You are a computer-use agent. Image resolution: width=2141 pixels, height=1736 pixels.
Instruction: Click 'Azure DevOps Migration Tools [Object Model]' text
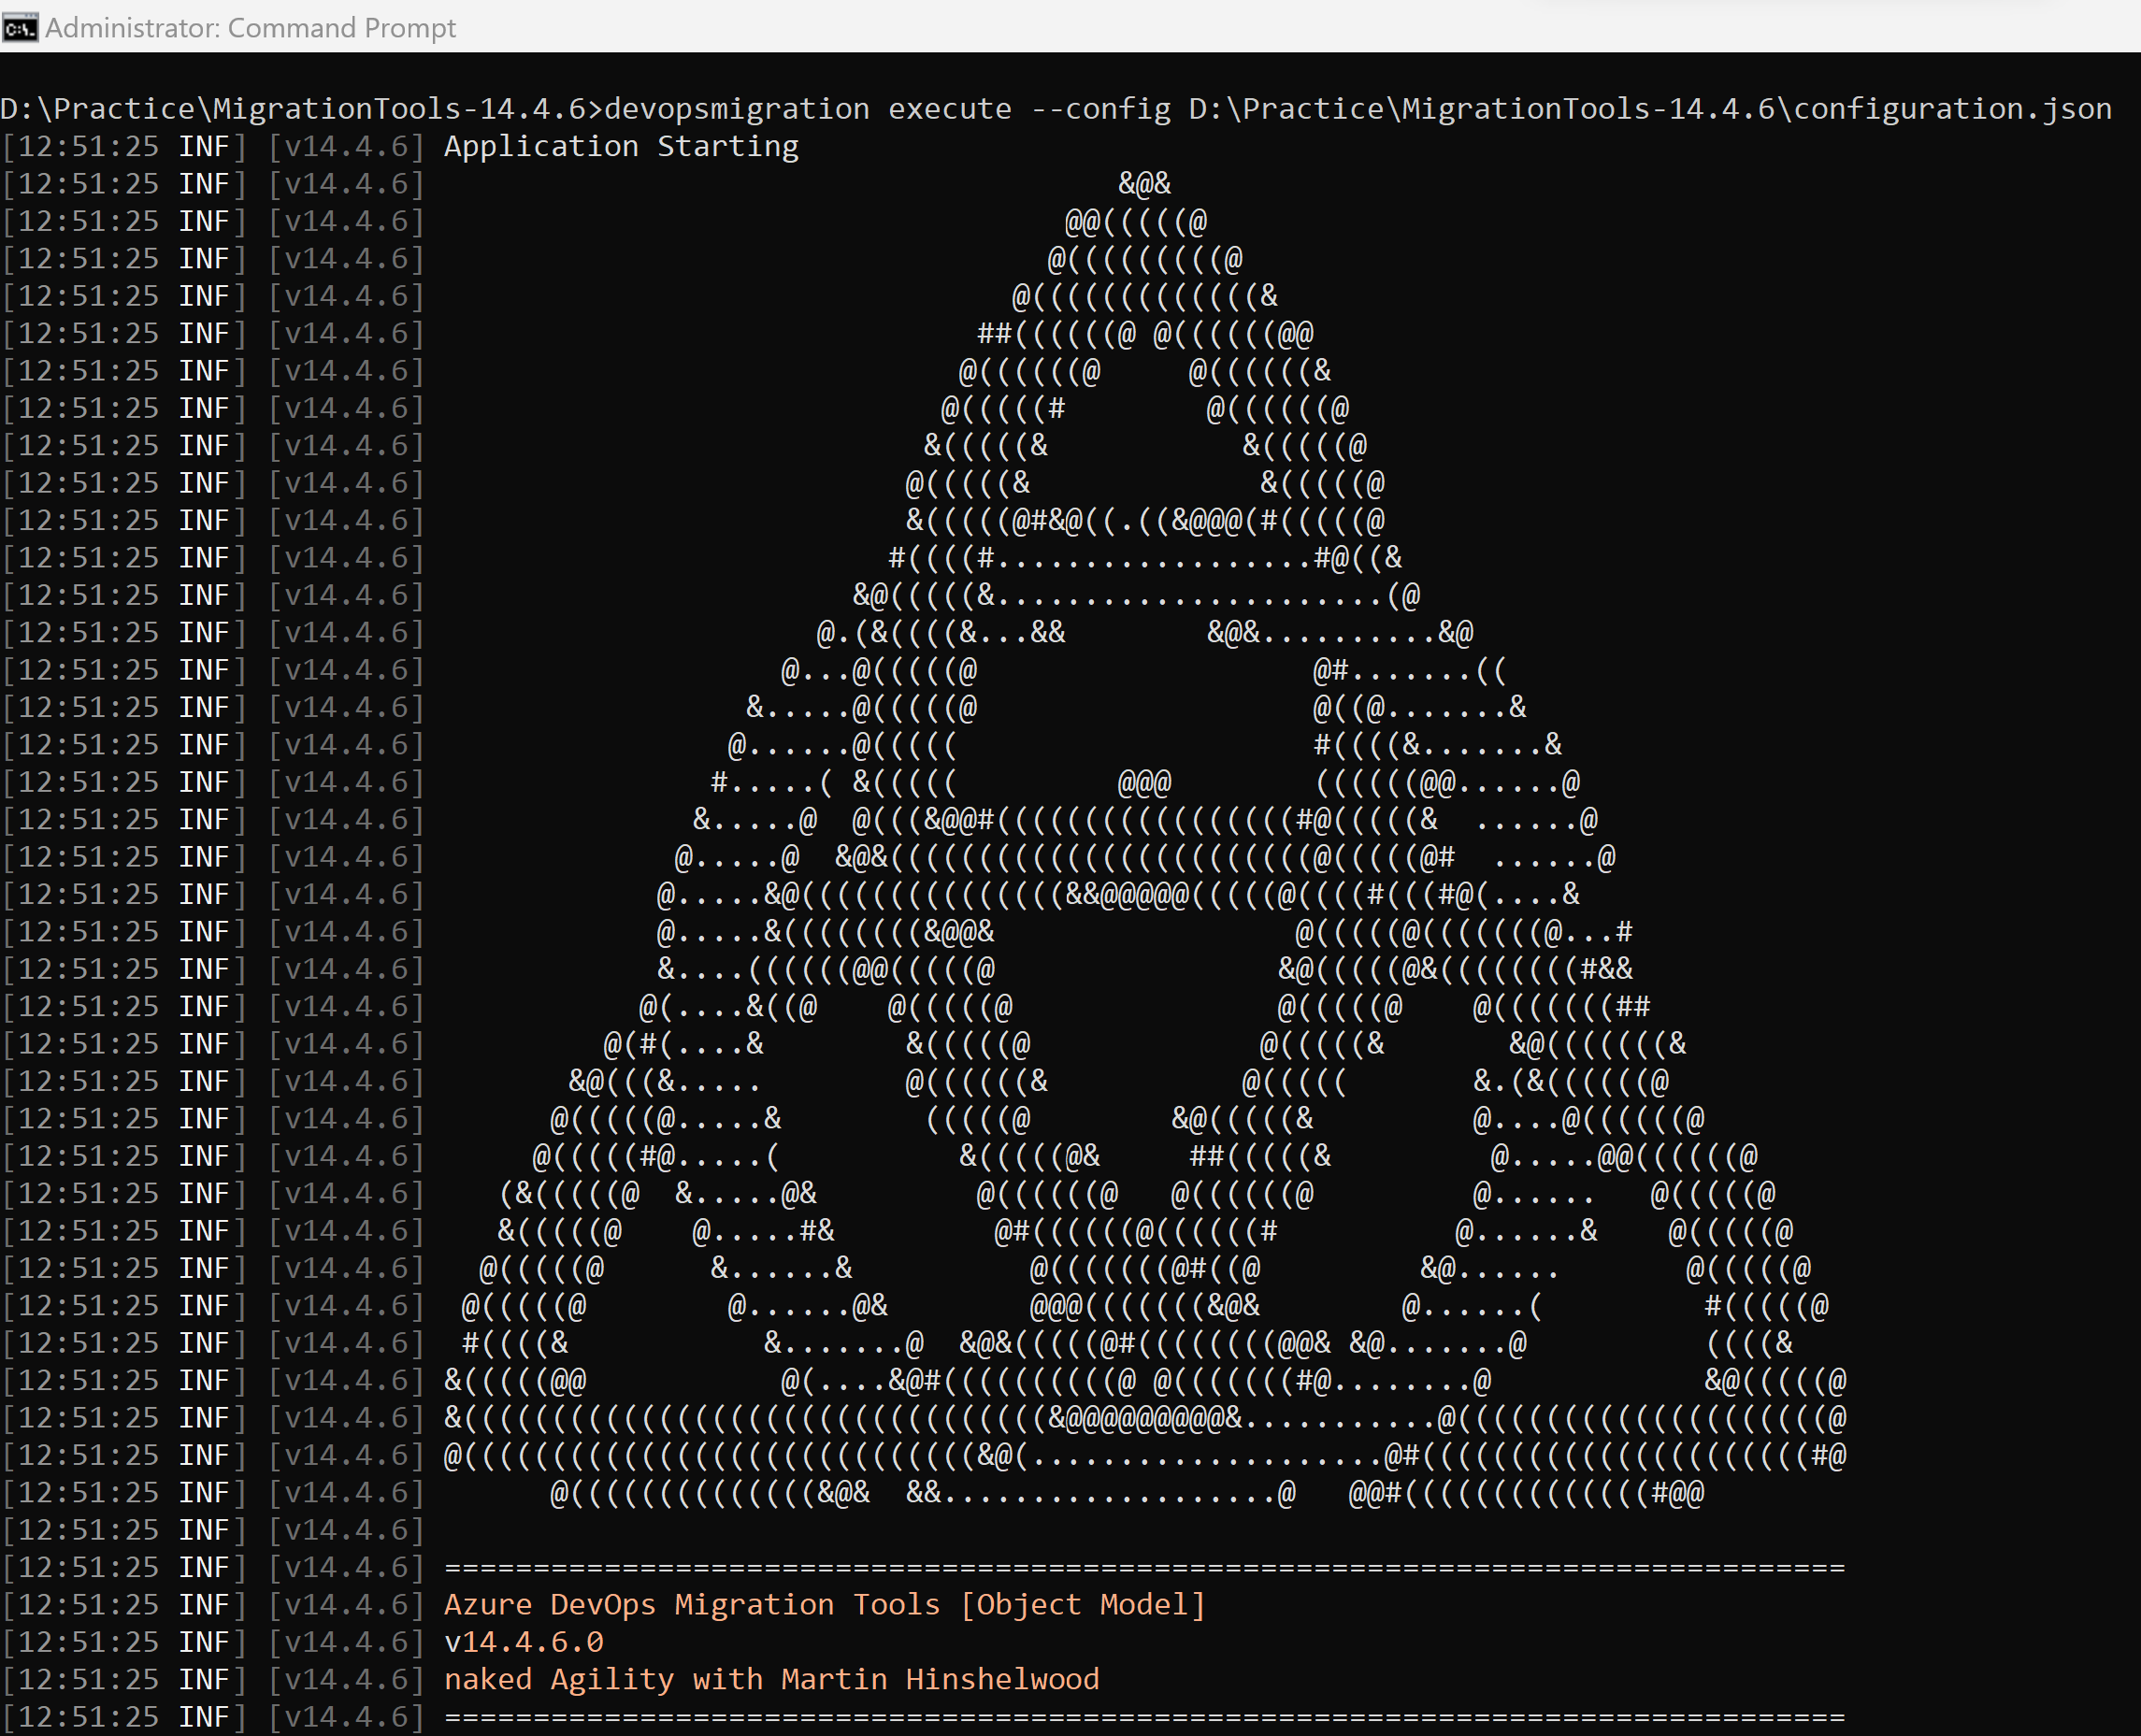825,1604
